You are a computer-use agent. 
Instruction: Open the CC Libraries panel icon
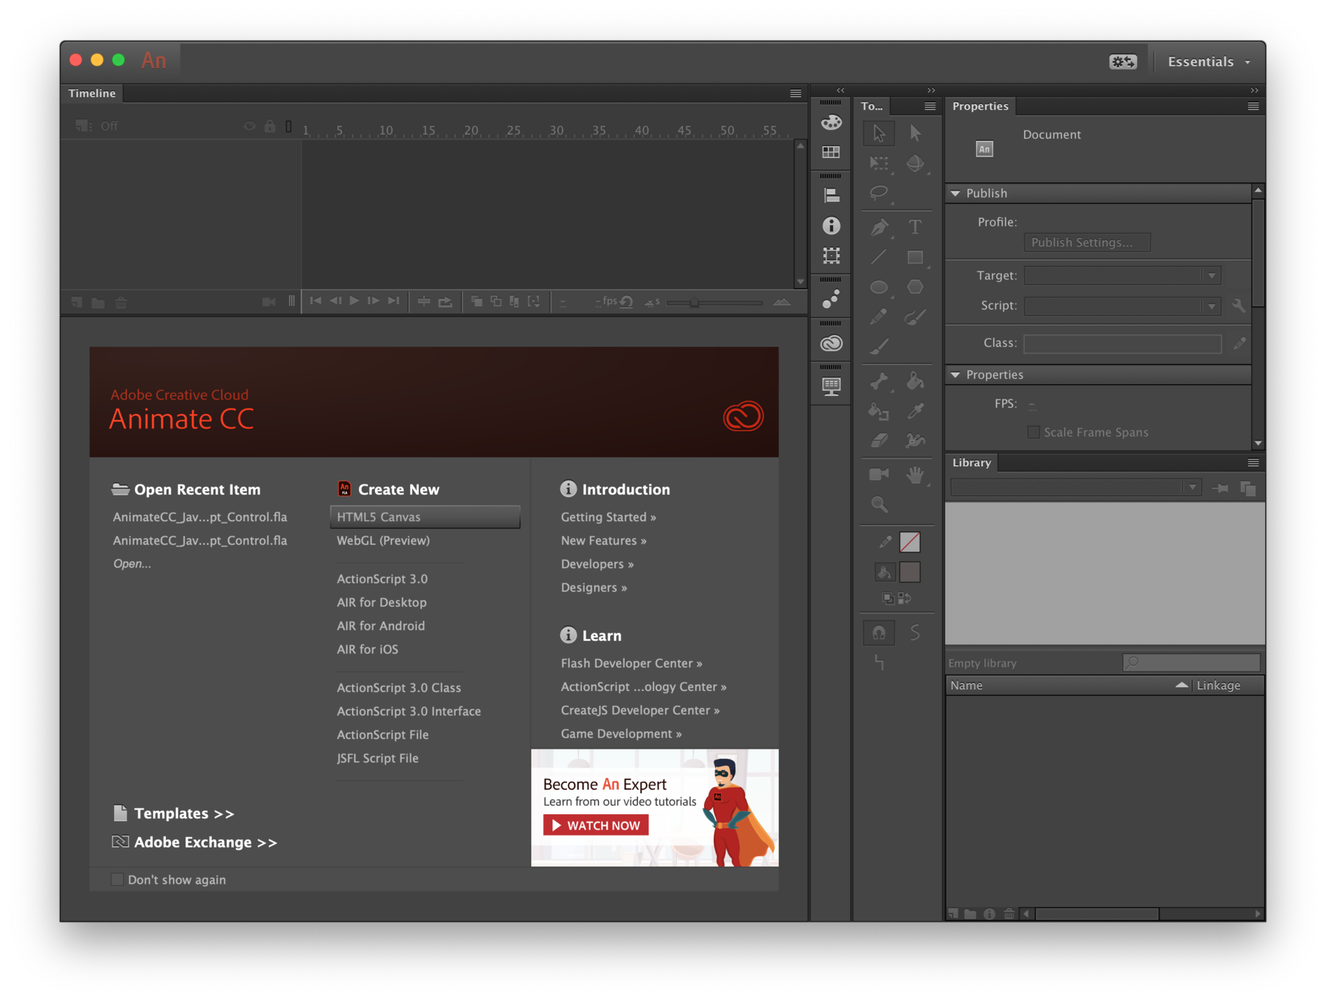pyautogui.click(x=831, y=343)
